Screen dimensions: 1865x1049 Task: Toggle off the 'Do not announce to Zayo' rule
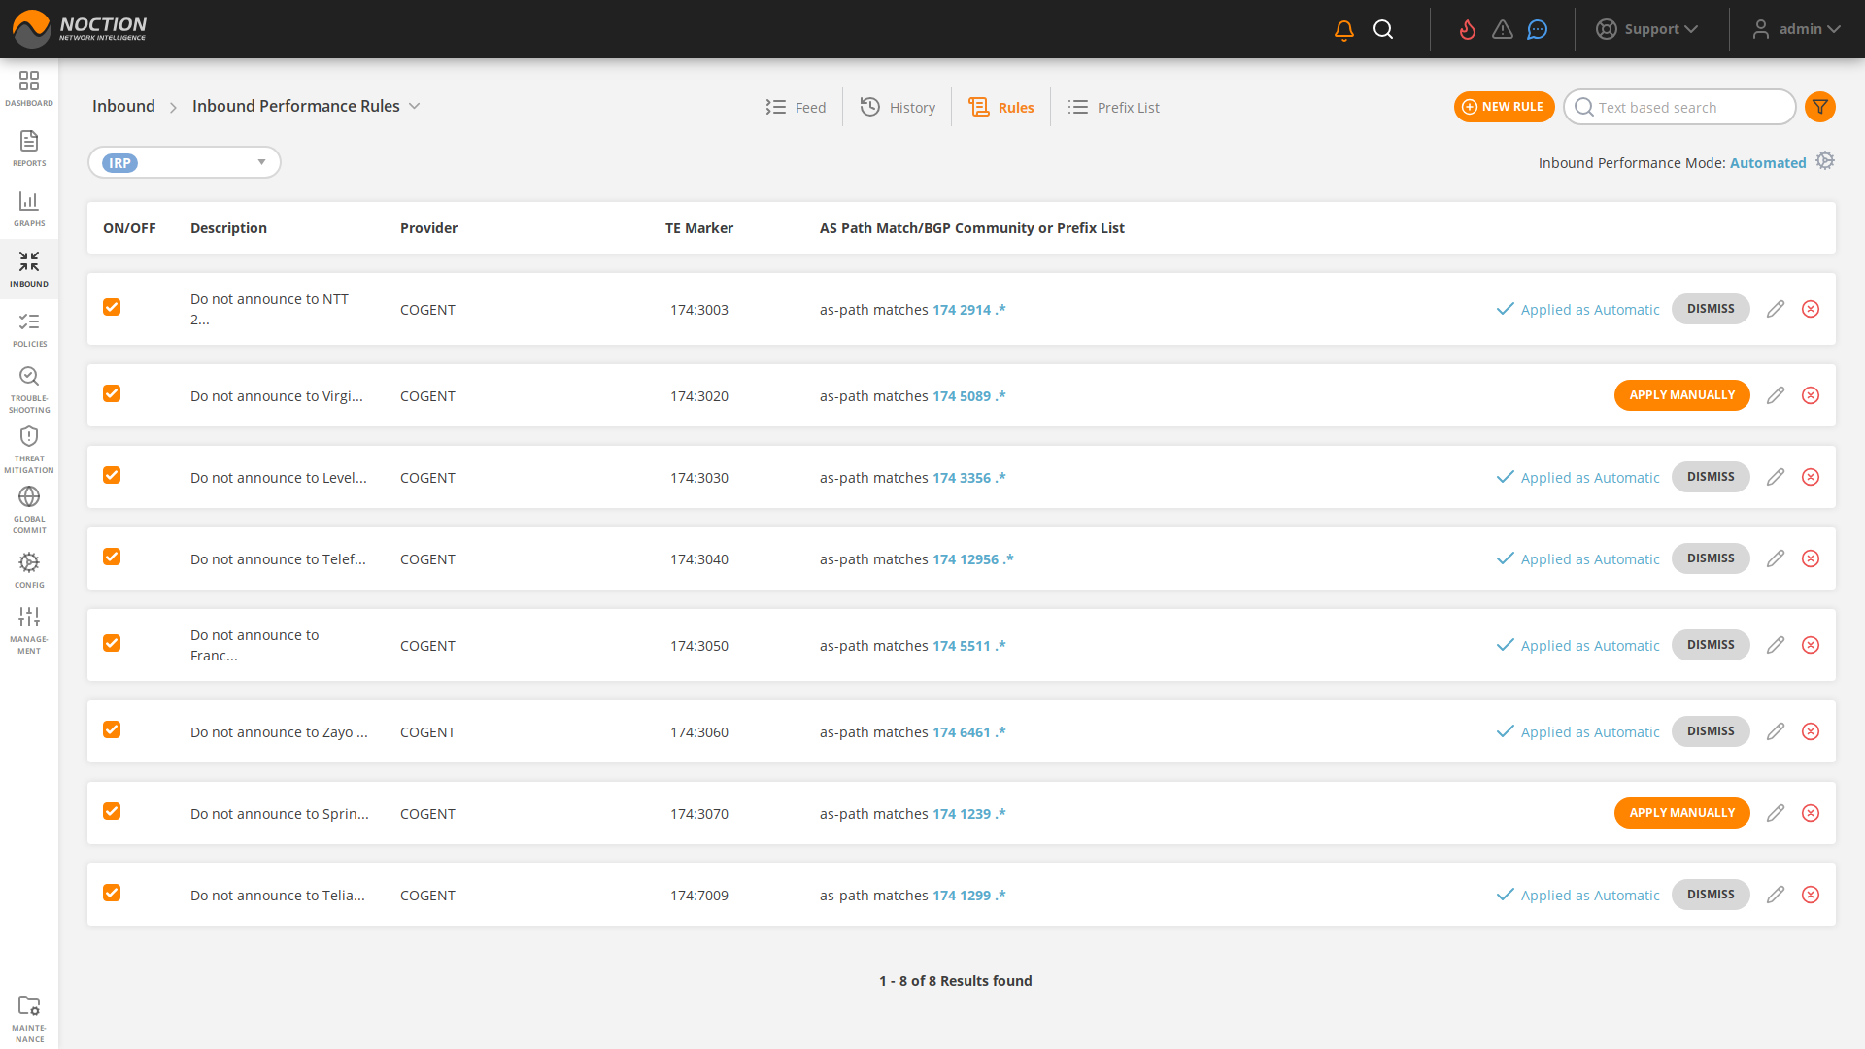(112, 729)
